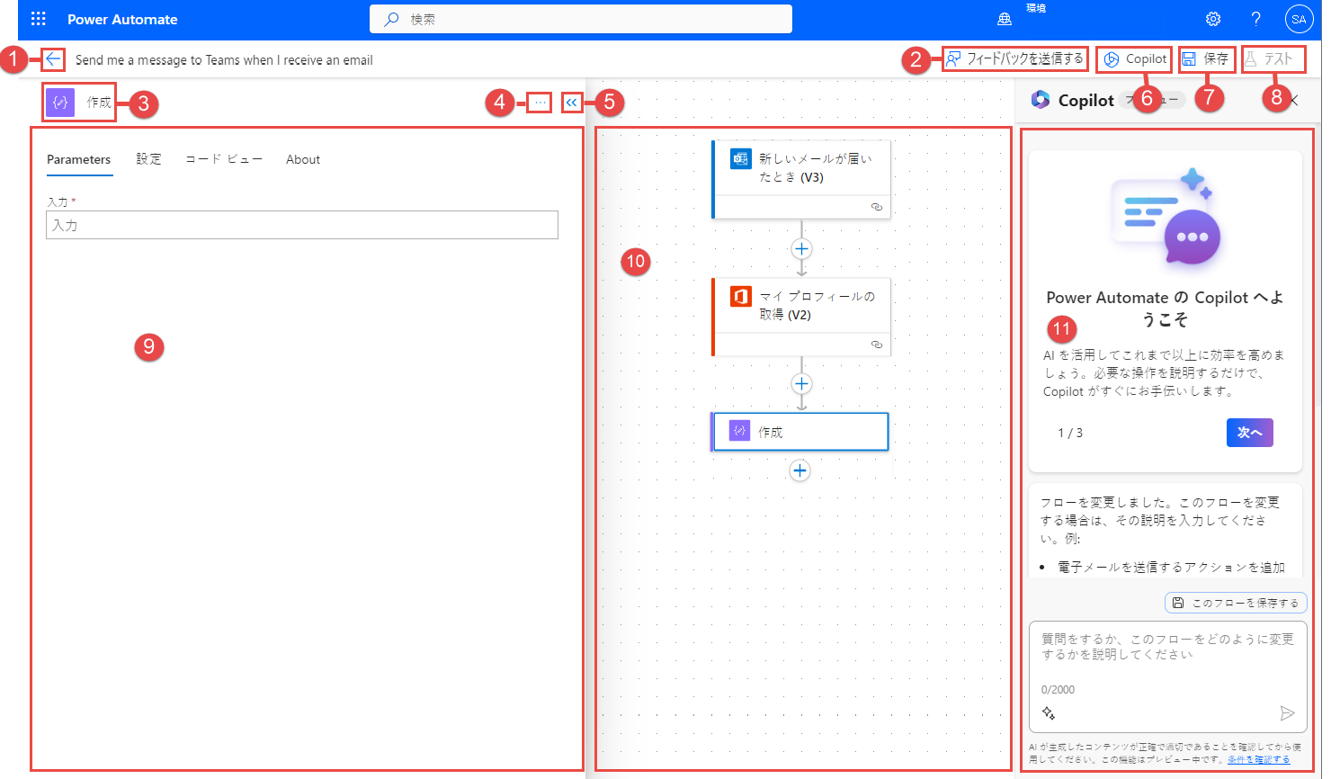The image size is (1331, 779).
Task: Click Office icon on profile action card
Action: [x=741, y=296]
